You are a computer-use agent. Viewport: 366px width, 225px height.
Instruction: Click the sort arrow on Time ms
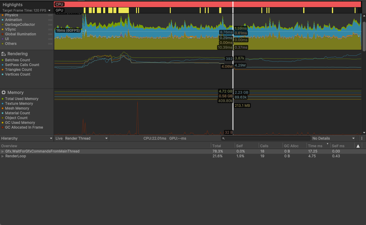click(x=327, y=144)
